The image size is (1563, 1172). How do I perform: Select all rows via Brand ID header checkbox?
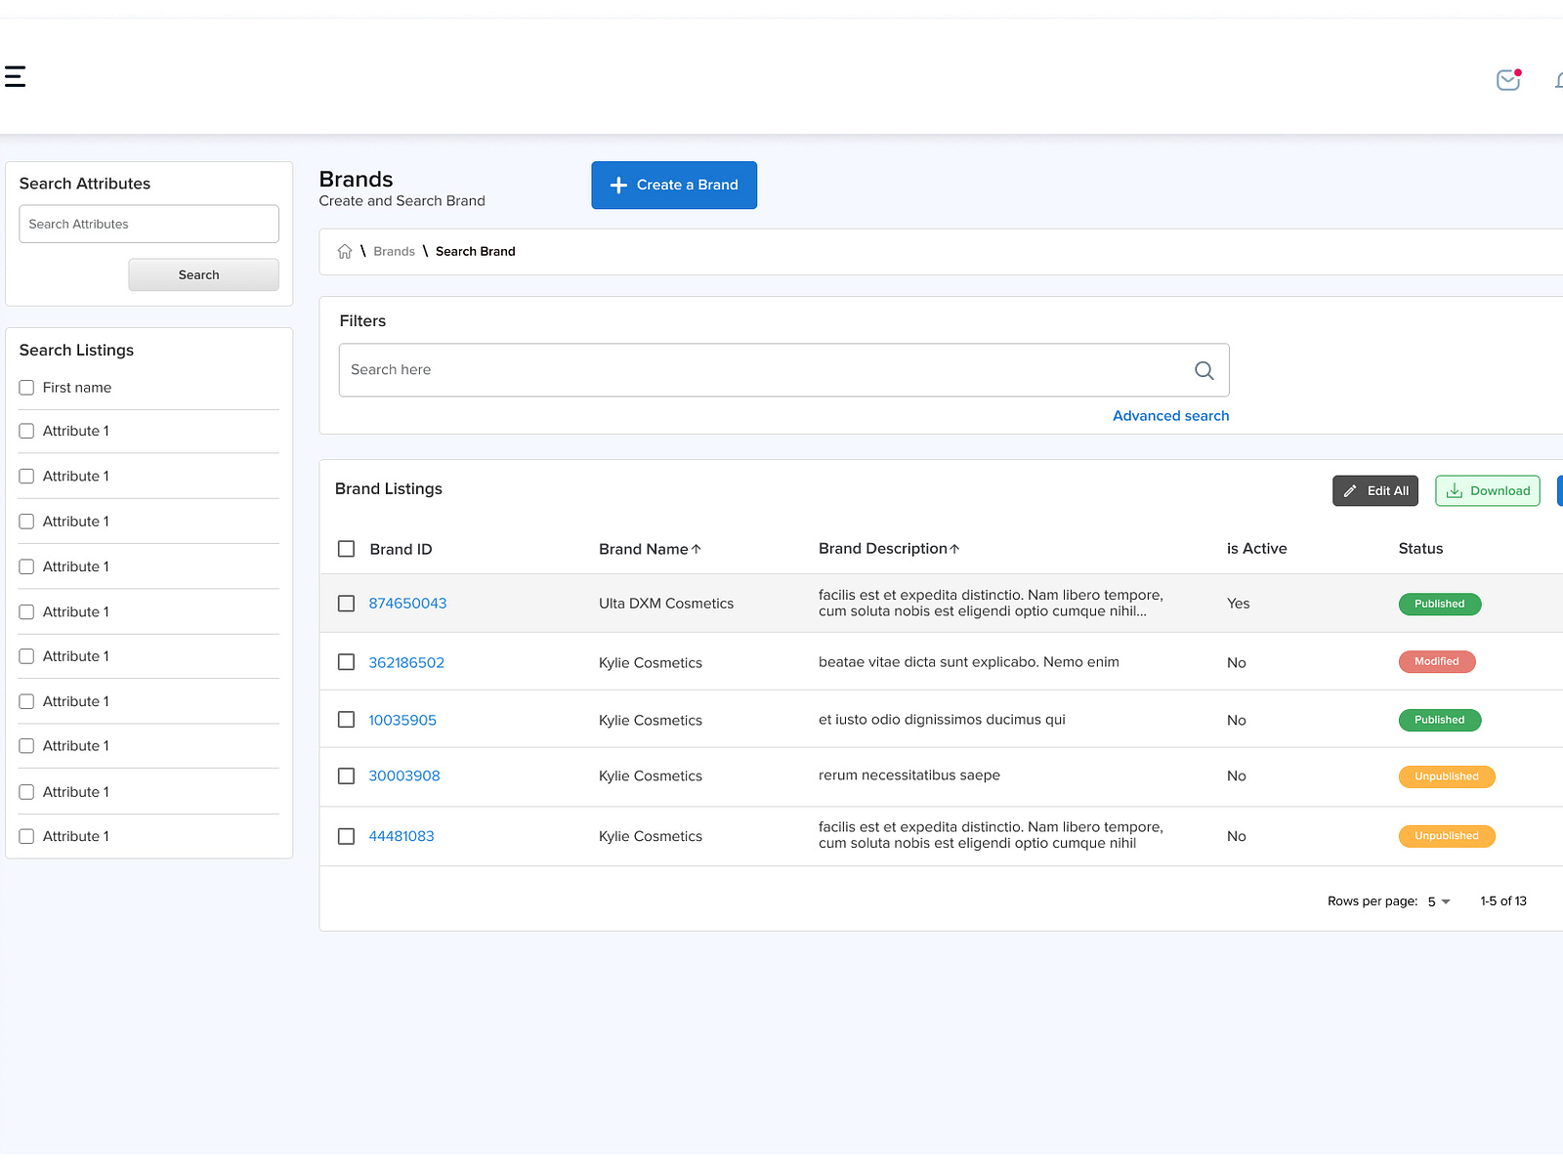point(346,549)
